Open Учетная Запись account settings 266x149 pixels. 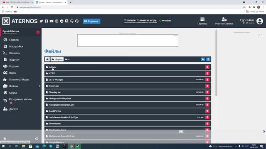(x=224, y=21)
